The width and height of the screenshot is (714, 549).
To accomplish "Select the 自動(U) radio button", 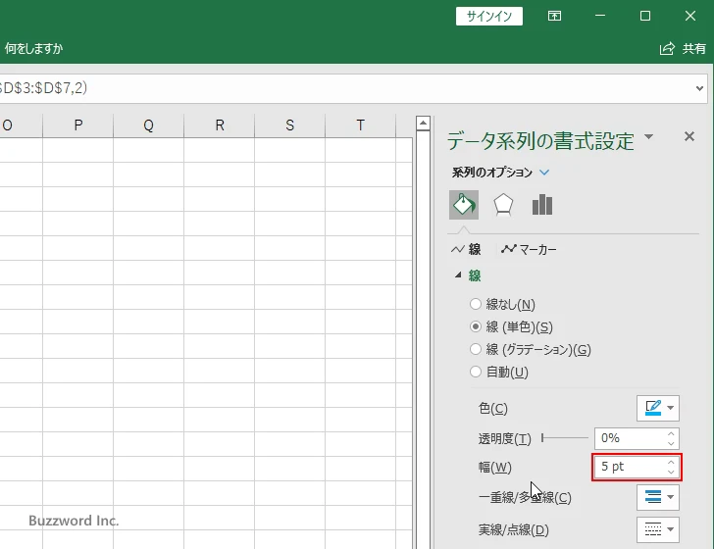I will point(476,372).
